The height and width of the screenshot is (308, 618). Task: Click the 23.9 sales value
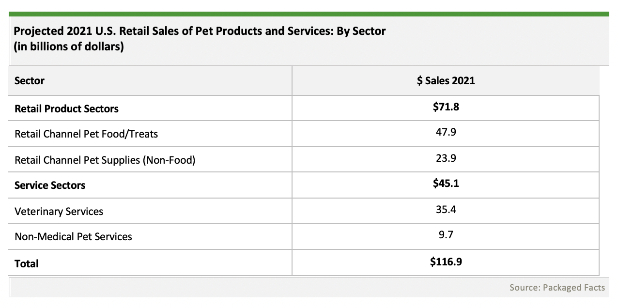[x=446, y=158]
